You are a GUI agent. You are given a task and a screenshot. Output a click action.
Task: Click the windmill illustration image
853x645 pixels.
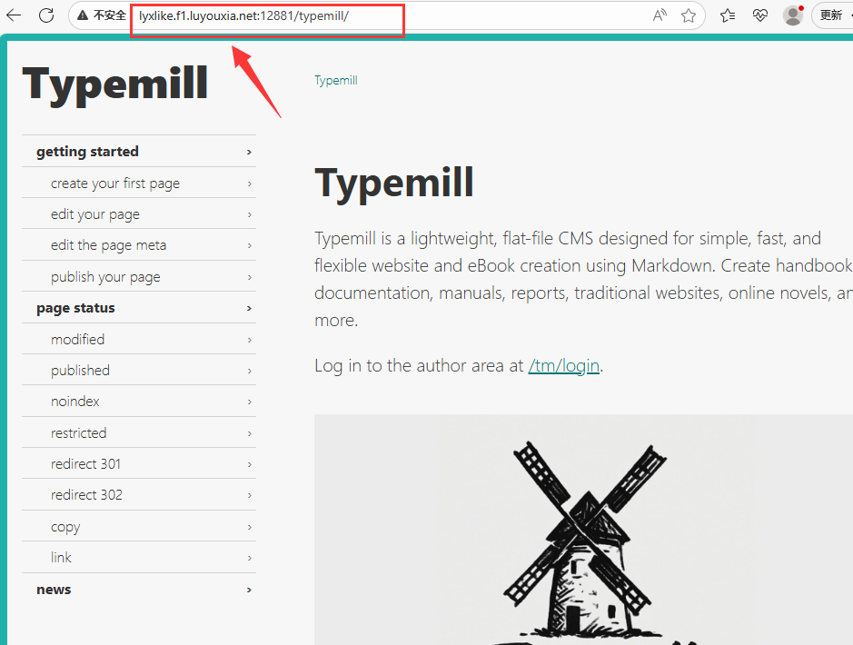pyautogui.click(x=584, y=530)
